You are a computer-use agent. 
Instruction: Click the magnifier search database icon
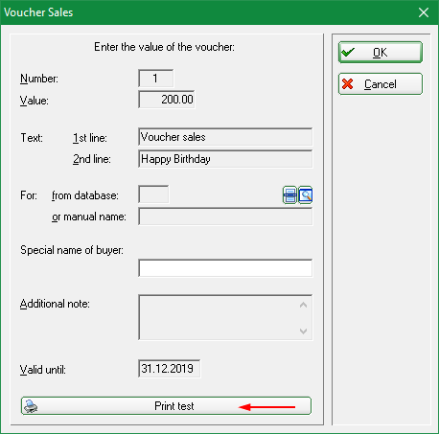click(306, 195)
